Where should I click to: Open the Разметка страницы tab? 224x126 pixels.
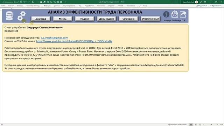tap(33, 6)
